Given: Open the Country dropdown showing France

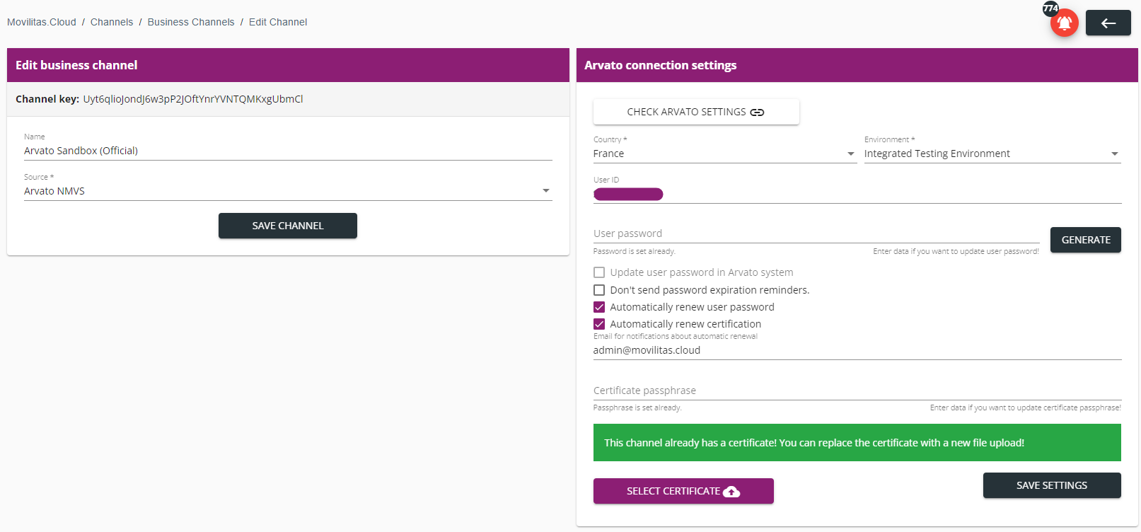Looking at the screenshot, I should pyautogui.click(x=724, y=154).
